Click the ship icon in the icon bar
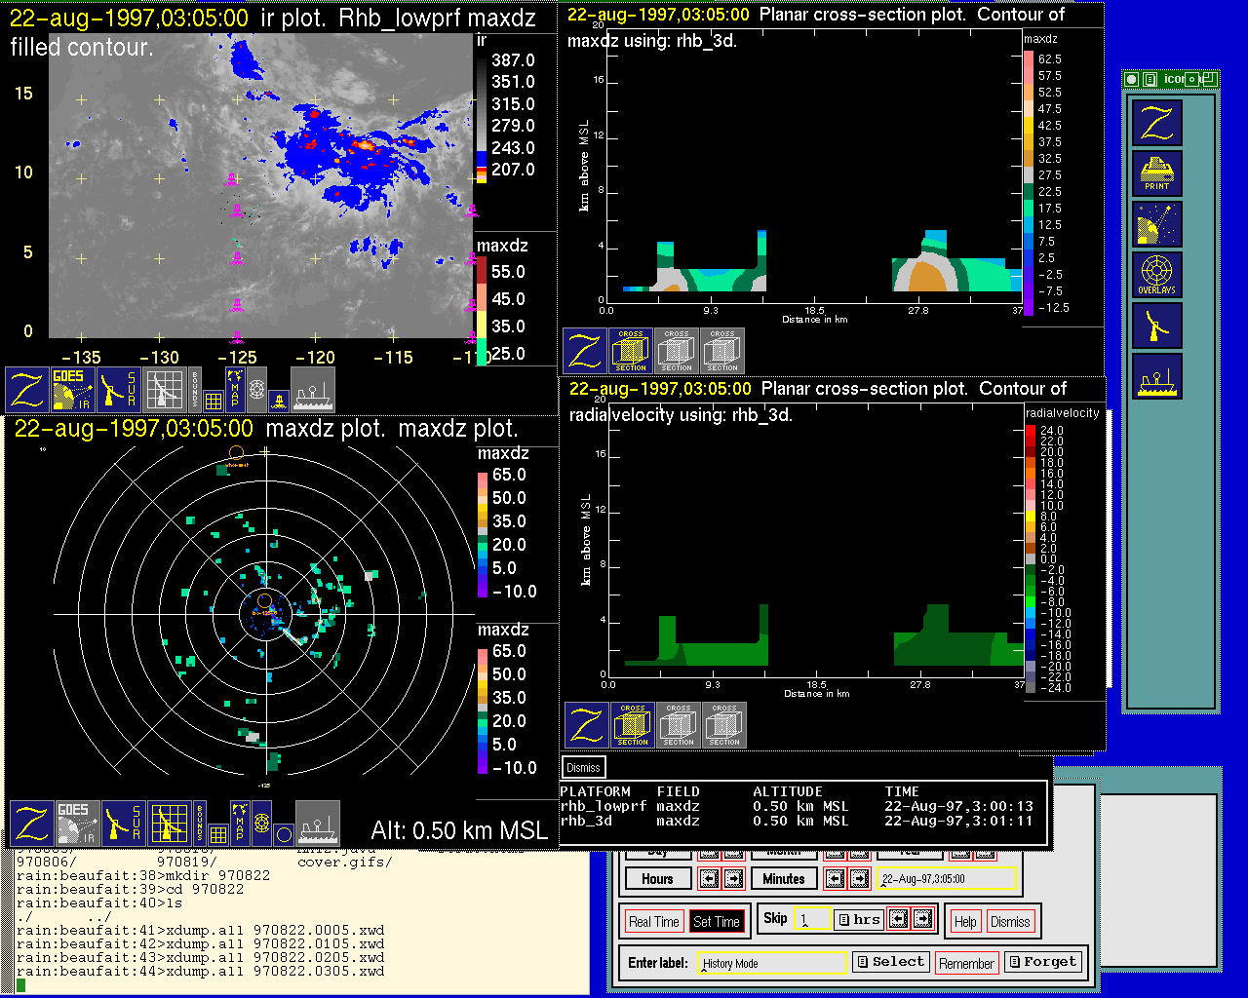The height and width of the screenshot is (998, 1248). [x=1156, y=376]
